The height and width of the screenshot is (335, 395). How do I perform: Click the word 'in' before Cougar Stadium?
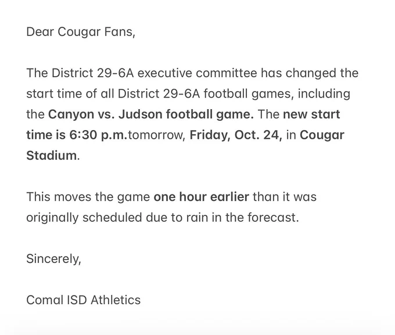(291, 135)
